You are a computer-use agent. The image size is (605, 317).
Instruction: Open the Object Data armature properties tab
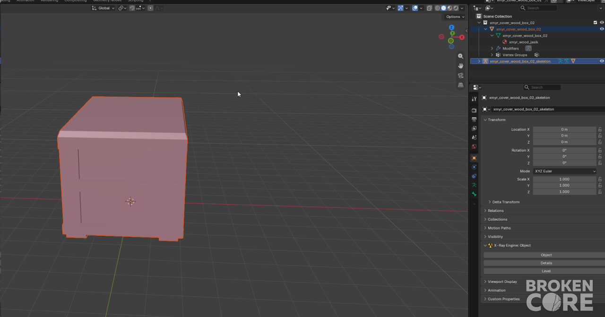(x=474, y=185)
